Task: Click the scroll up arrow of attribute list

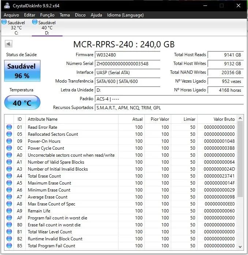Action: (x=240, y=118)
